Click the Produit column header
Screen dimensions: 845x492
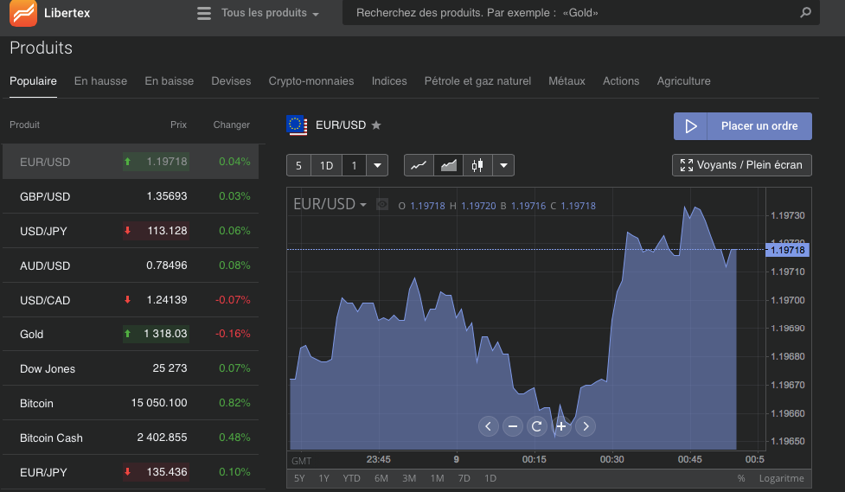[25, 125]
